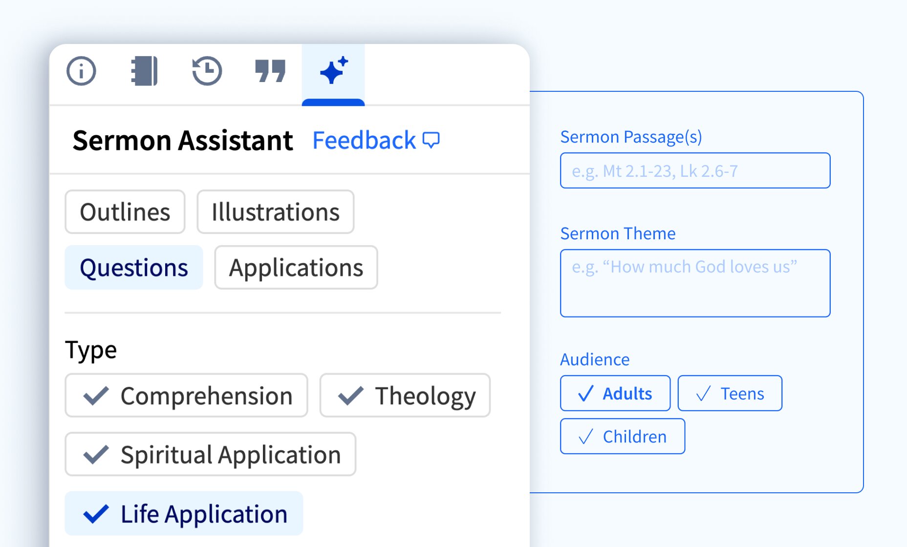Toggle the Children audience option
The image size is (907, 547).
[x=622, y=436]
